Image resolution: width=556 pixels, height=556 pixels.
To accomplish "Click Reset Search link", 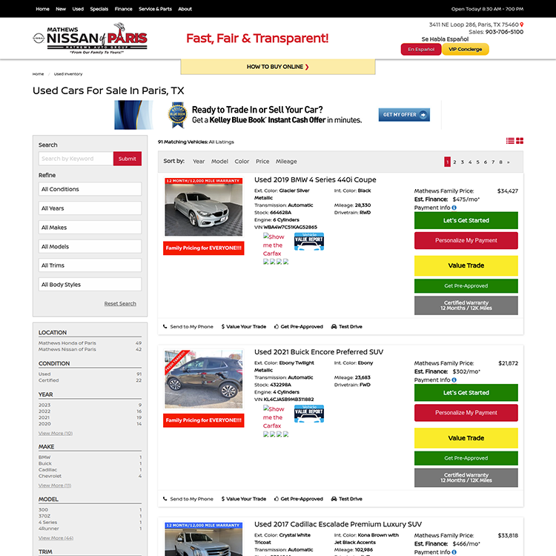I will pyautogui.click(x=120, y=303).
